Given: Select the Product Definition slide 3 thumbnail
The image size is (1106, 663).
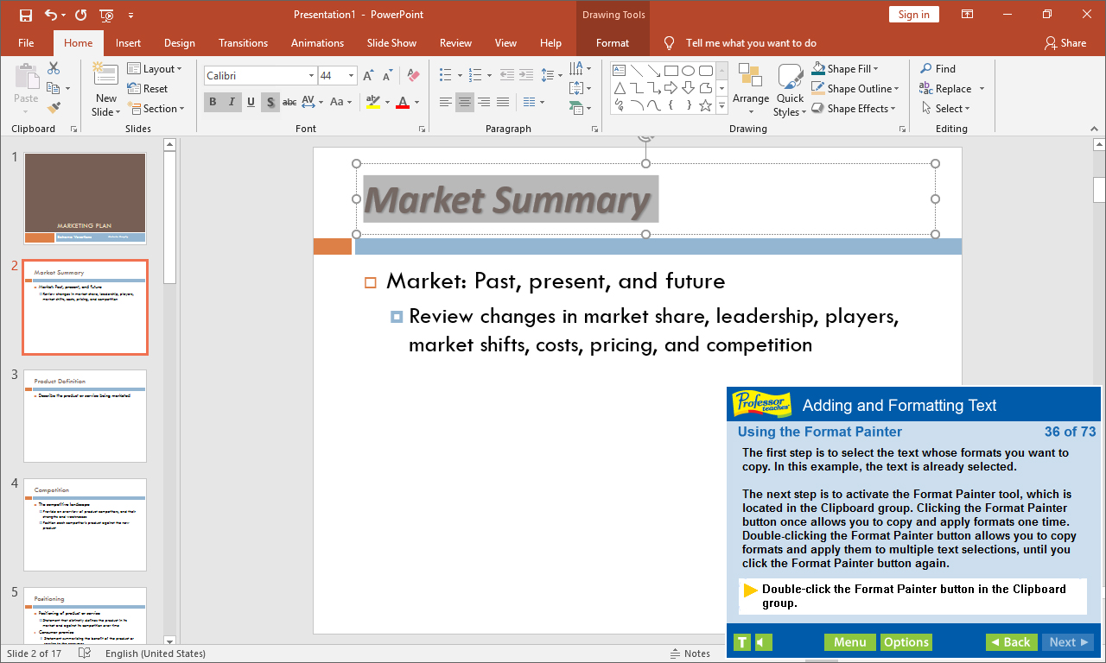Looking at the screenshot, I should click(x=85, y=415).
